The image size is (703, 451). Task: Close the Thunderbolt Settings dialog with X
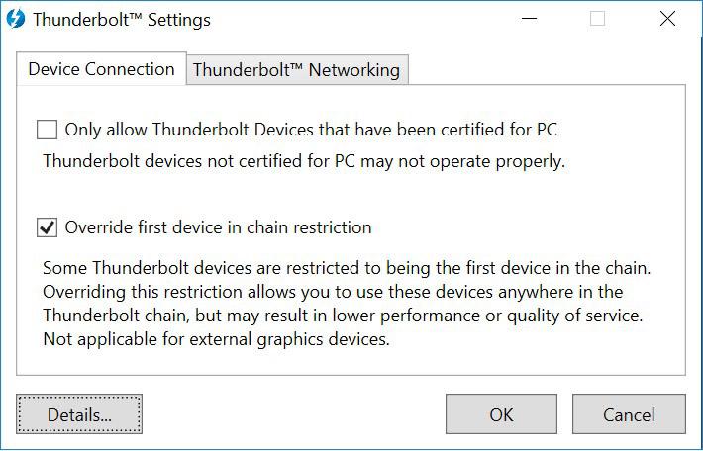[667, 19]
